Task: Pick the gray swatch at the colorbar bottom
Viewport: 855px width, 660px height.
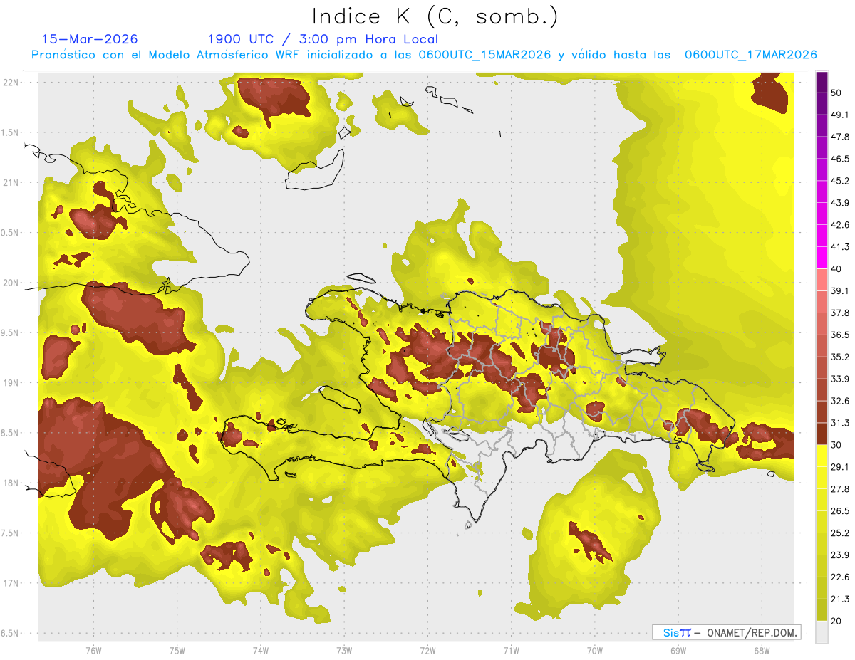Action: [x=822, y=632]
